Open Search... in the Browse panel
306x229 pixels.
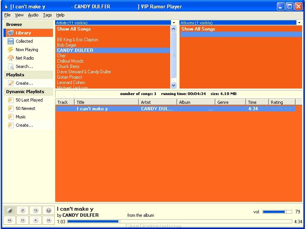click(x=28, y=66)
